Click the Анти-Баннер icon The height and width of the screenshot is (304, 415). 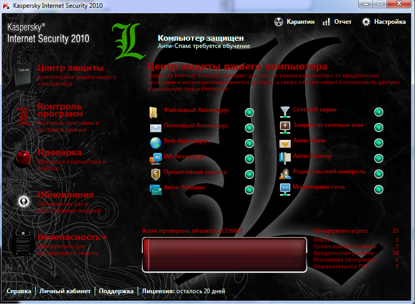click(285, 158)
